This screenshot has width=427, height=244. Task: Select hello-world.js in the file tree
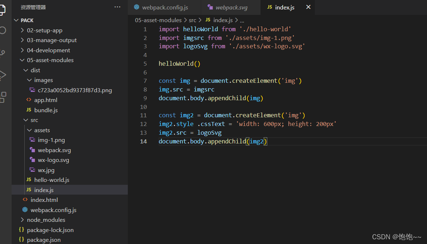(x=52, y=180)
